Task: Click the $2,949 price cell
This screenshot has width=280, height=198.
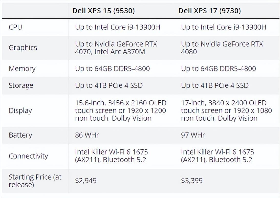Action: click(x=86, y=181)
